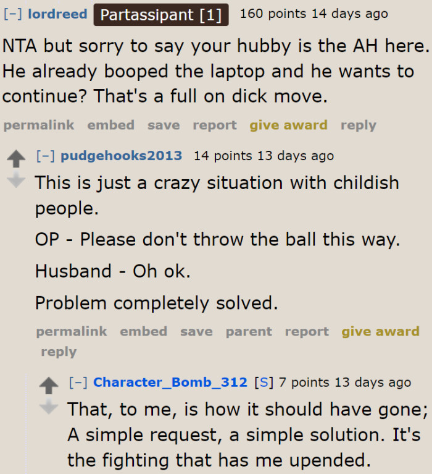Reply to lordreed's comment

pyautogui.click(x=358, y=125)
